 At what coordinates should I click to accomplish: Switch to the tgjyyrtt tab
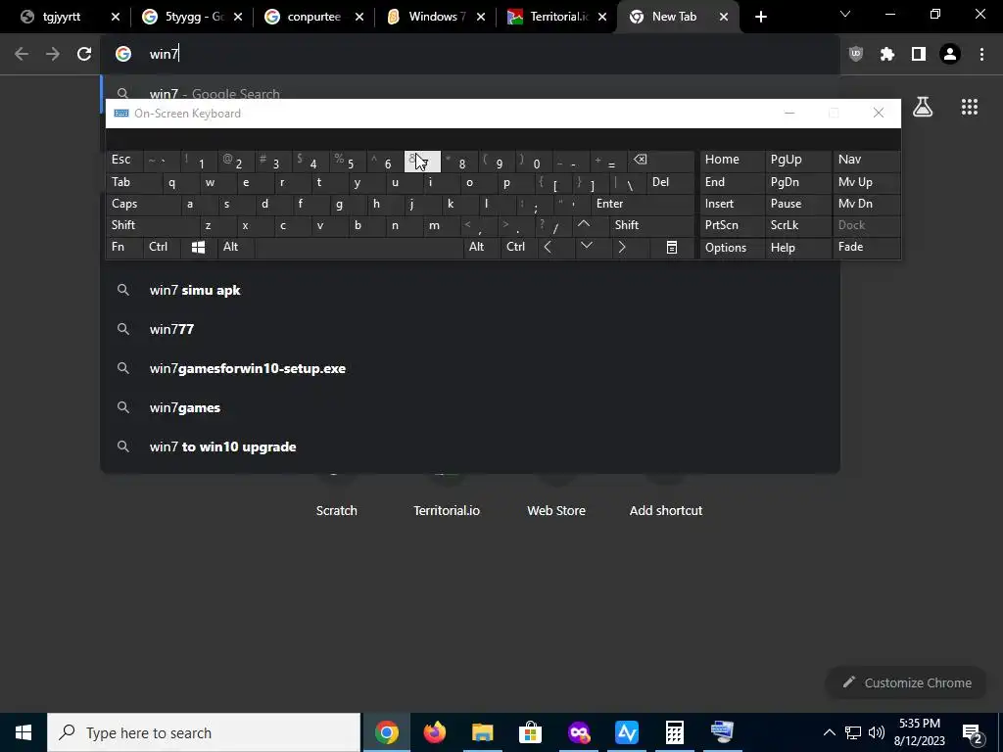[62, 17]
